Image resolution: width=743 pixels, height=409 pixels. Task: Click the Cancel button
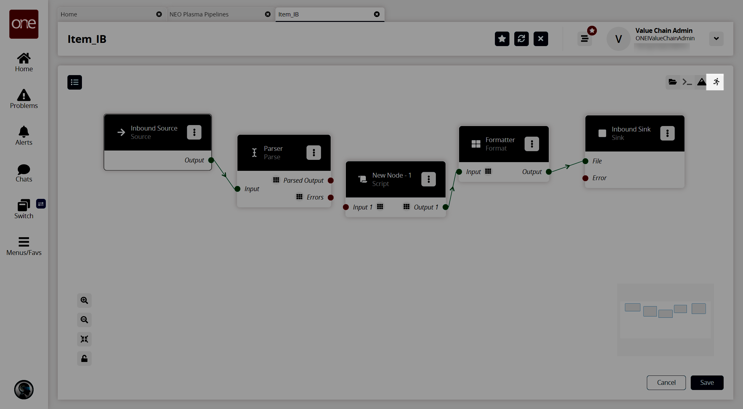pyautogui.click(x=666, y=382)
